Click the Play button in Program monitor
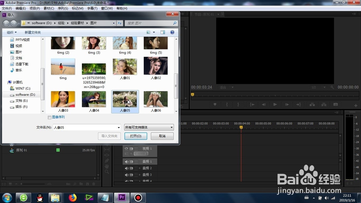Image resolution: width=361 pixels, height=203 pixels. (275, 105)
